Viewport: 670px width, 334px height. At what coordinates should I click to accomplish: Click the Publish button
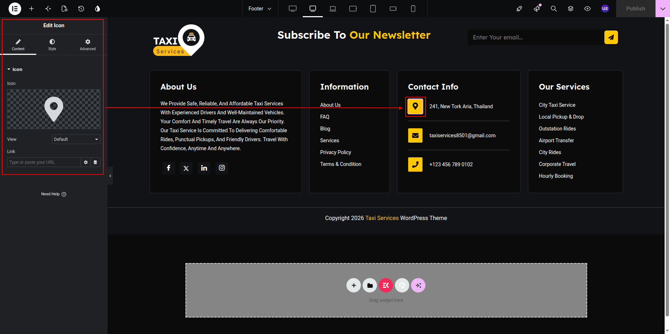(x=636, y=9)
